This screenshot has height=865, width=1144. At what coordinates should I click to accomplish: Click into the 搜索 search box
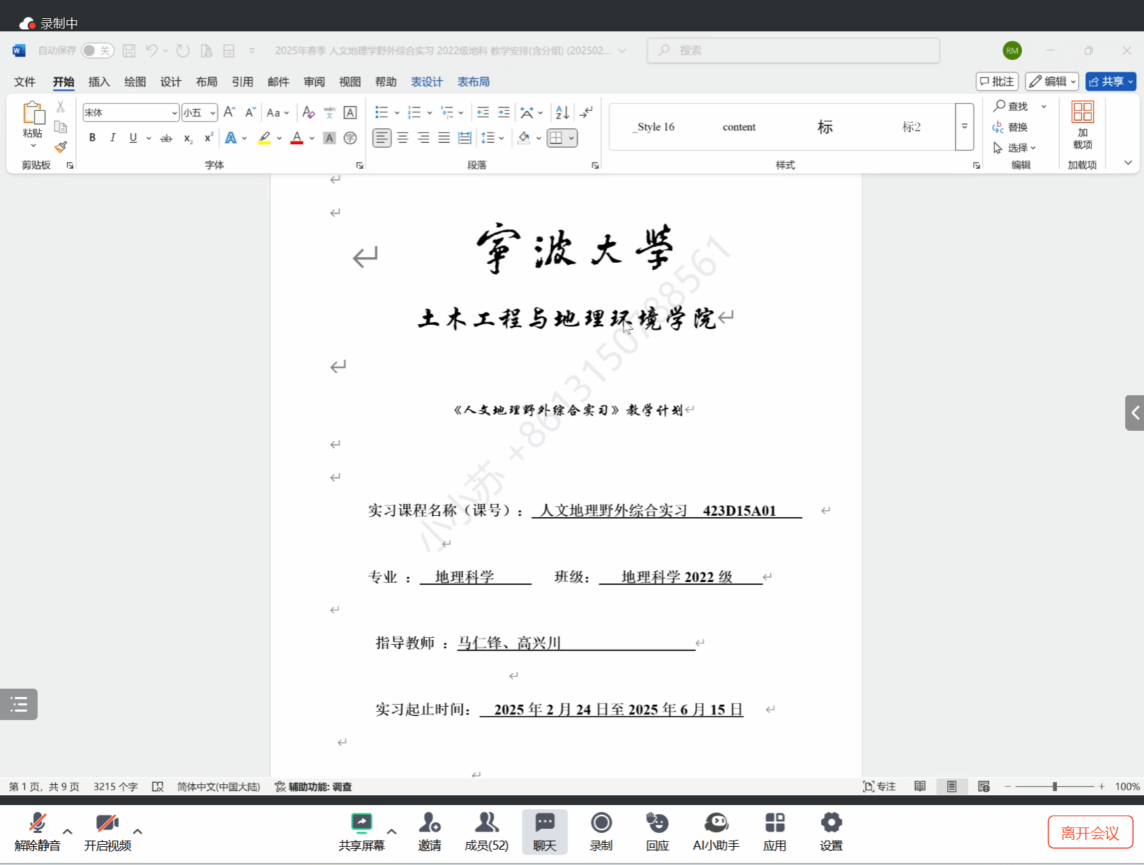[x=793, y=50]
